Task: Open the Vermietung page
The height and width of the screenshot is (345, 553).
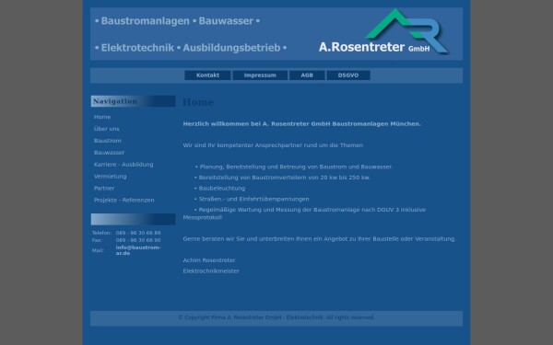Action: 110,177
